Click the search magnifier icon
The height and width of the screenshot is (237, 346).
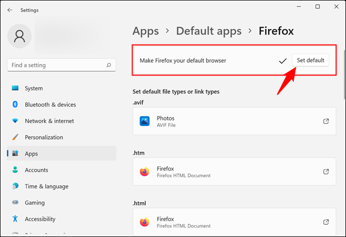(109, 65)
